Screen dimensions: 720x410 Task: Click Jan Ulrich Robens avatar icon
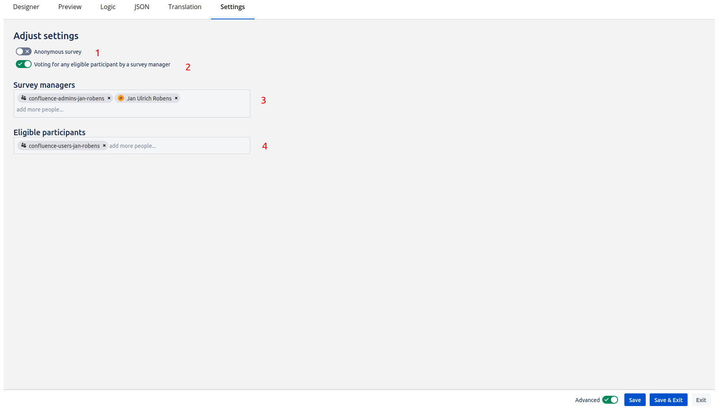point(121,98)
